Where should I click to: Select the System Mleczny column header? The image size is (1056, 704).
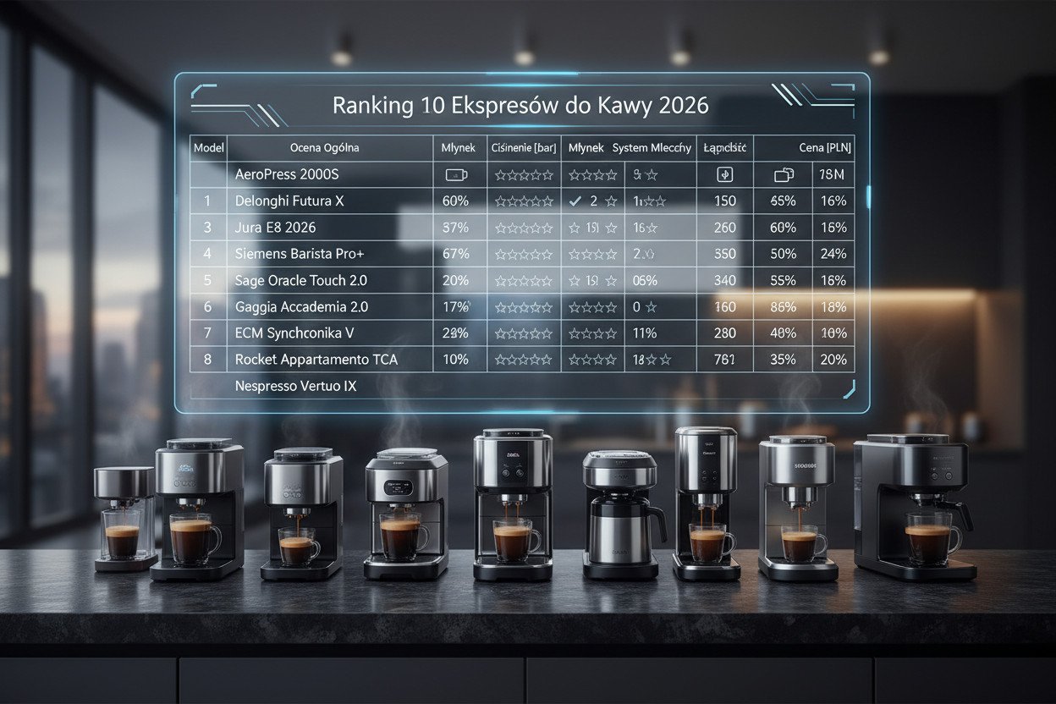(652, 148)
